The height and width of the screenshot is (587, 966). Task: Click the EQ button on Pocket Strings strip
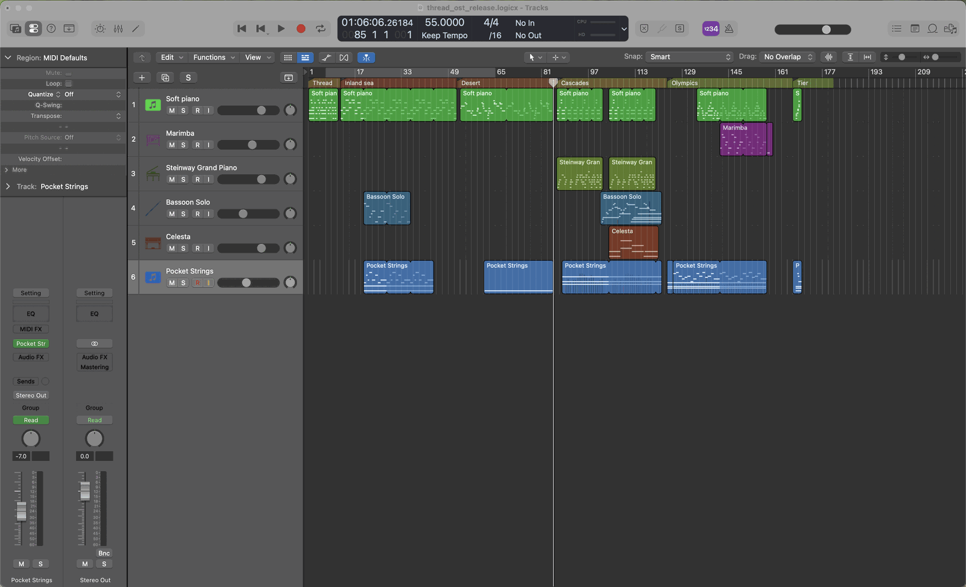pos(31,314)
